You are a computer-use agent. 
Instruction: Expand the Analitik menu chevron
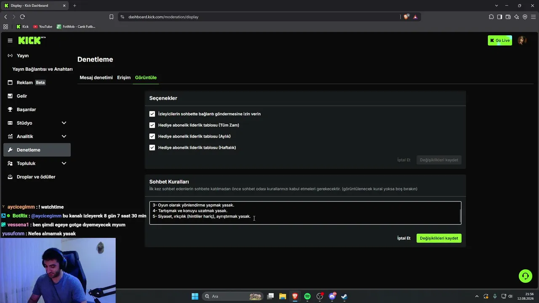pos(64,136)
